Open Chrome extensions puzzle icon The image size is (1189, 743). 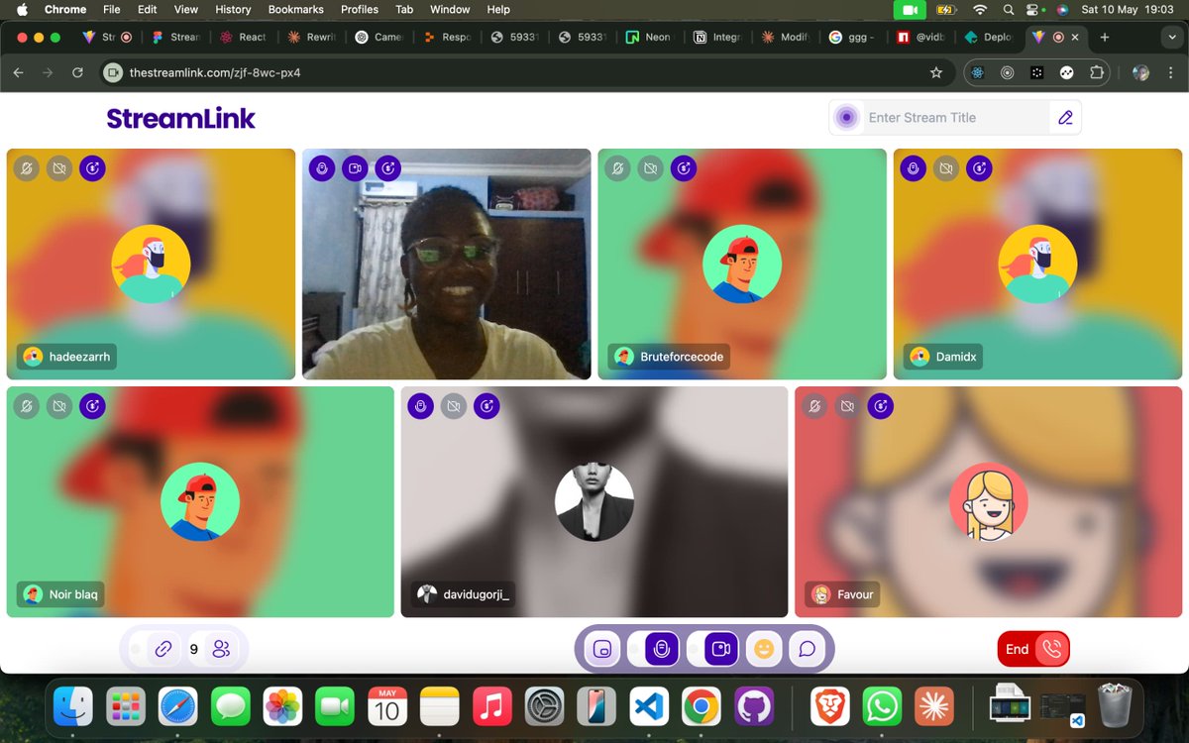1097,72
